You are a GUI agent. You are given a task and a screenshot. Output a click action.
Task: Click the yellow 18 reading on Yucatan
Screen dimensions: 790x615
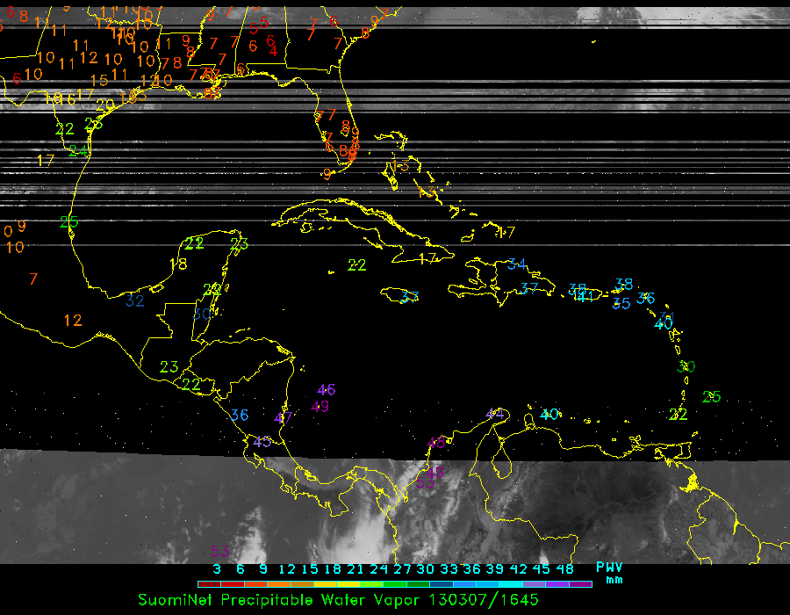click(177, 264)
